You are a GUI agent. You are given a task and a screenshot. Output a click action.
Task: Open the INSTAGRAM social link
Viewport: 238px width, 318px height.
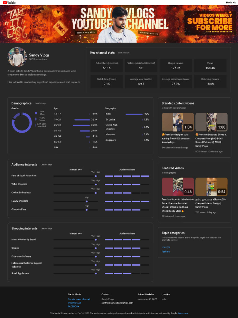[74, 303]
